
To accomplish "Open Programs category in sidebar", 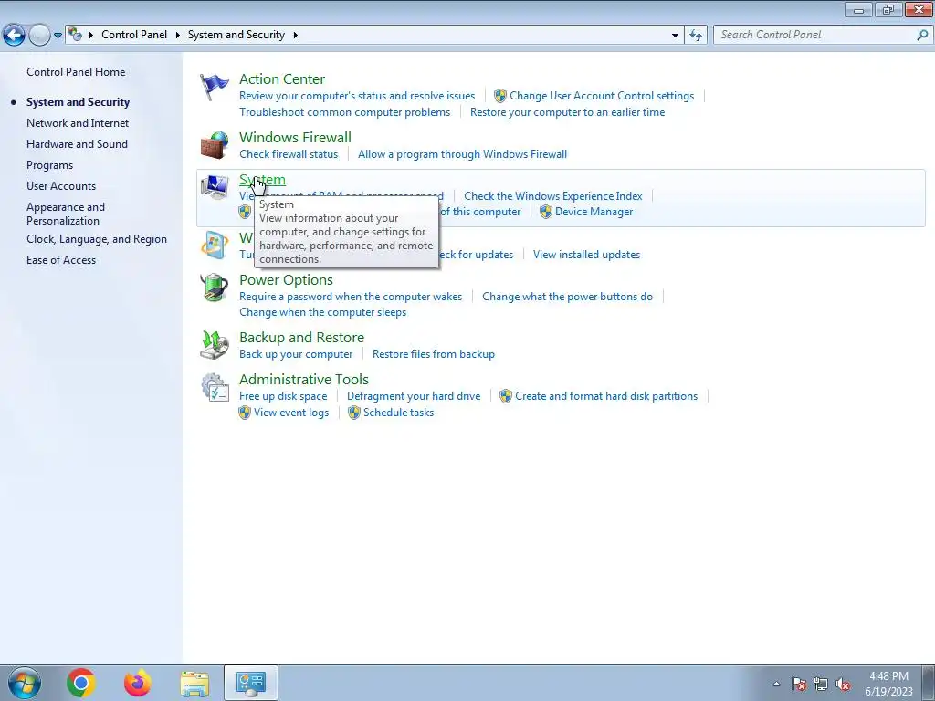I will pos(49,165).
